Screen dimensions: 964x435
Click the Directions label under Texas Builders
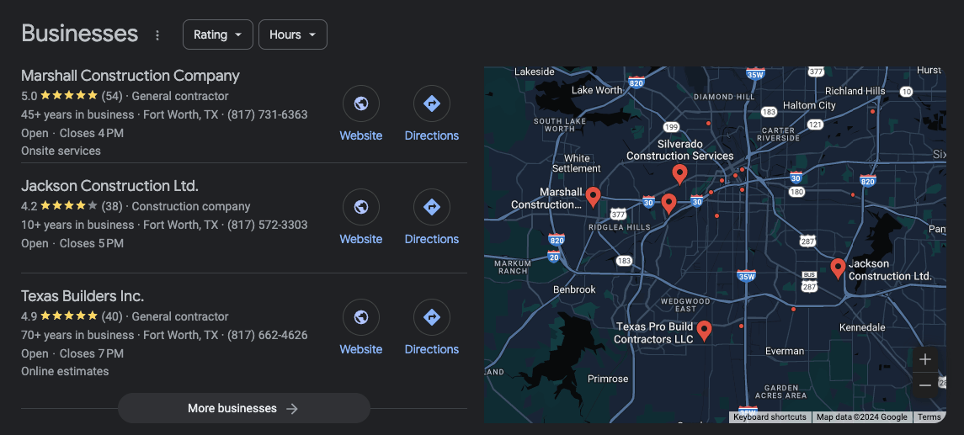(x=432, y=349)
